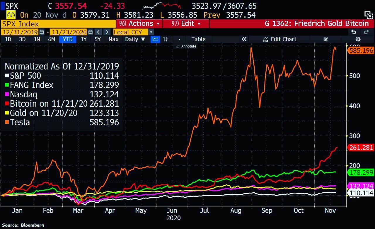Open the end date calendar picker
This screenshot has height=229, width=375.
(90, 32)
